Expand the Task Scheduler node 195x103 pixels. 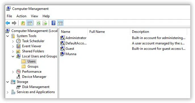(x=13, y=41)
